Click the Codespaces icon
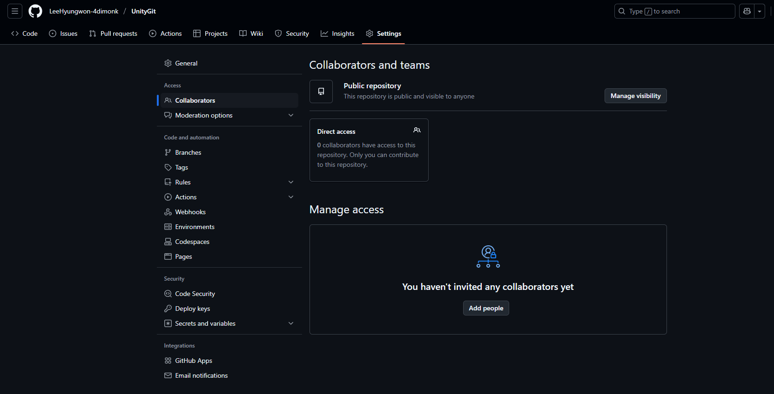The width and height of the screenshot is (774, 394). pyautogui.click(x=168, y=242)
